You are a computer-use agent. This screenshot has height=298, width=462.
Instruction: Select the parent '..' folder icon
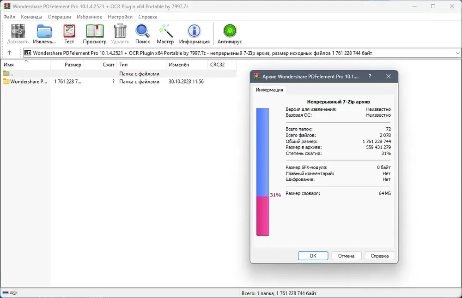(x=6, y=73)
